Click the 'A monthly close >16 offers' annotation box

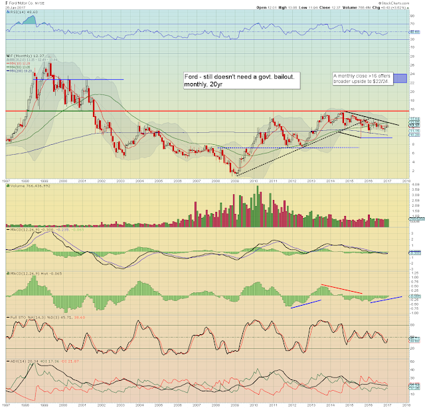click(x=363, y=78)
